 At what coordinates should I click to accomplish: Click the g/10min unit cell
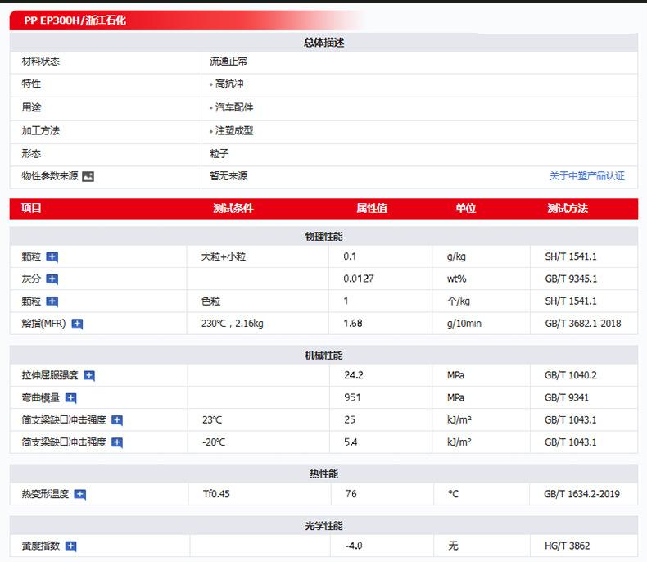pyautogui.click(x=464, y=324)
